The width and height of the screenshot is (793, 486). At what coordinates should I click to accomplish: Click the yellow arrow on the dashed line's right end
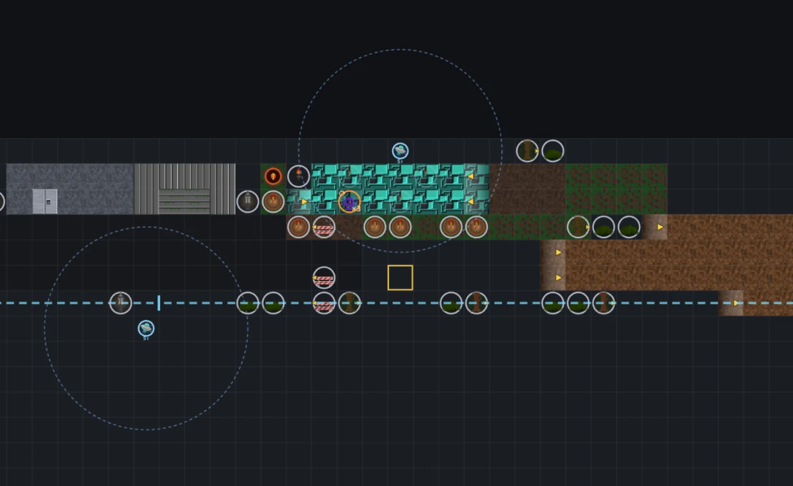pos(736,303)
